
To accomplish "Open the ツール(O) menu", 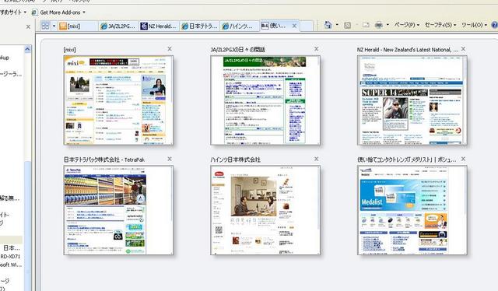I will (x=474, y=25).
